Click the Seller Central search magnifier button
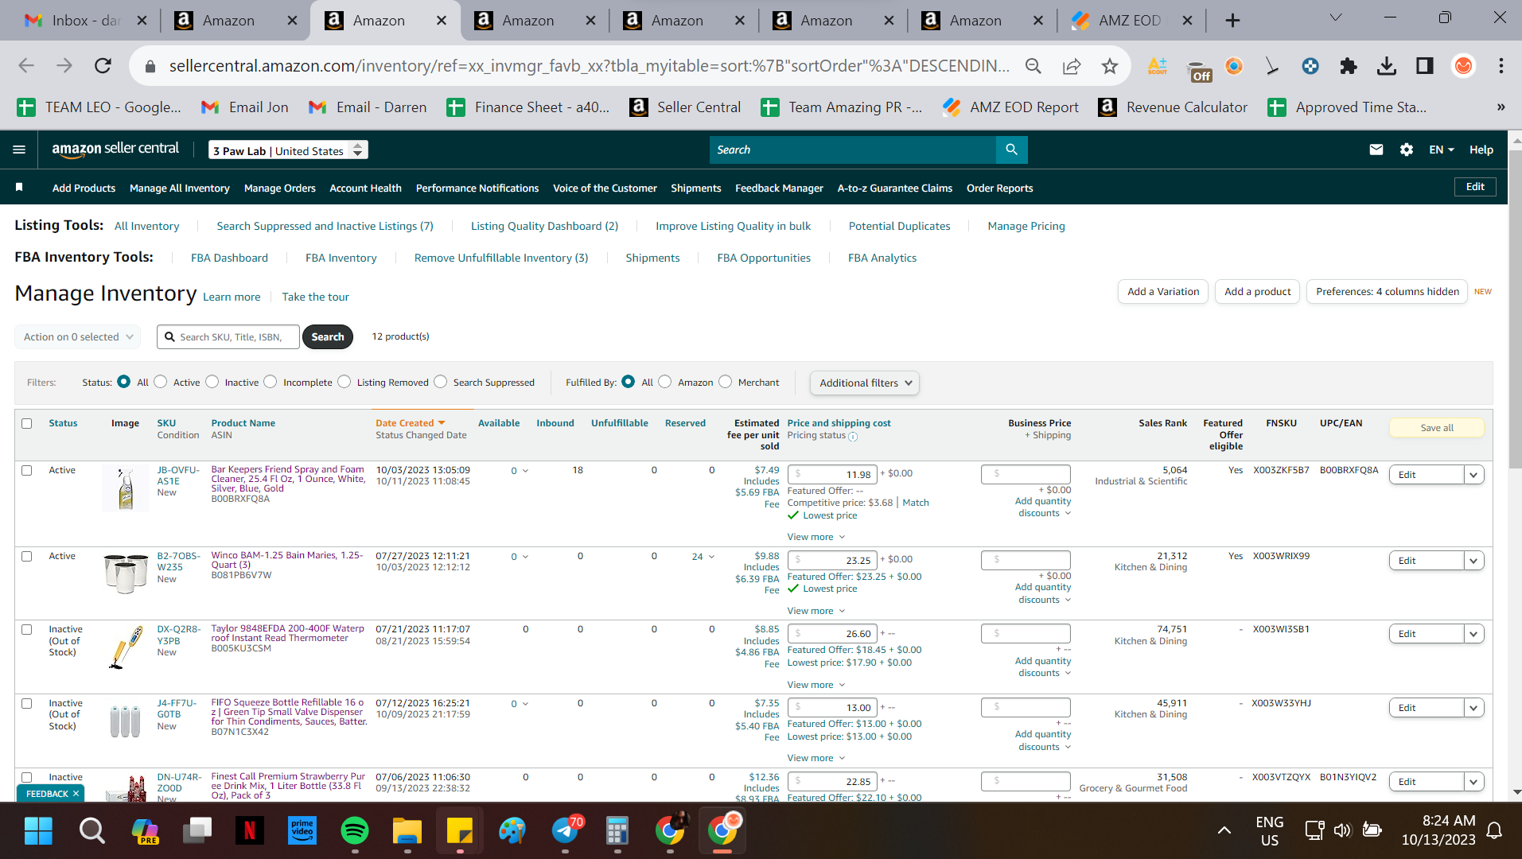Viewport: 1522px width, 859px height. pyautogui.click(x=1011, y=150)
